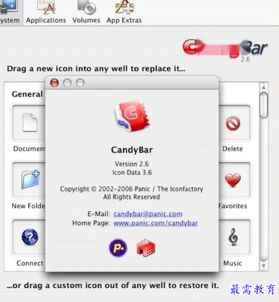This screenshot has width=279, height=302.
Task: Close the About CandyBar window
Action: pos(54,83)
